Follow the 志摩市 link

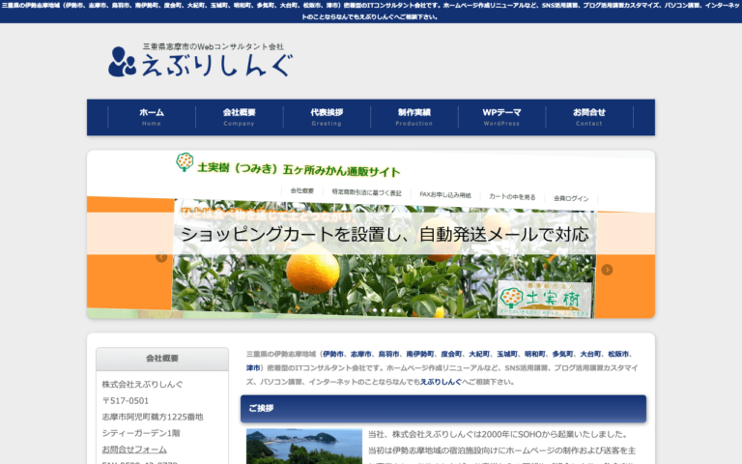click(361, 354)
